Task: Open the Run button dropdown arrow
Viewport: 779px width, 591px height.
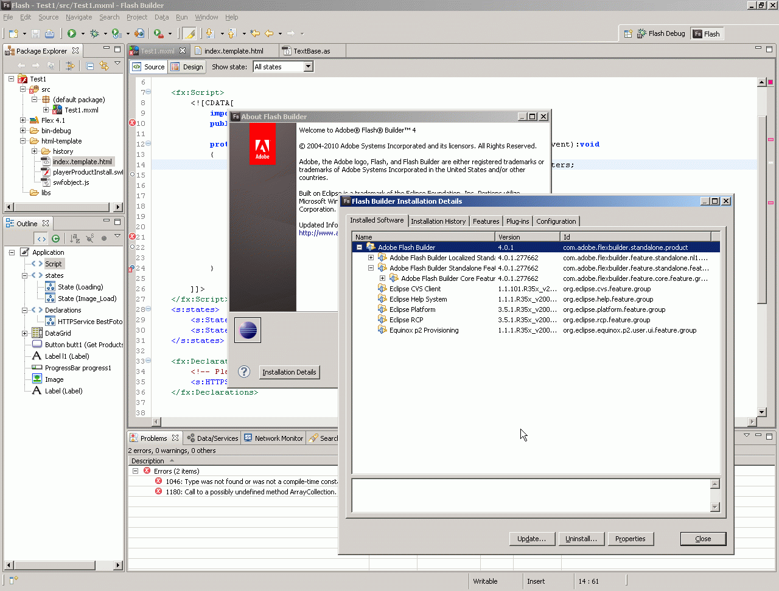Action: [x=83, y=34]
